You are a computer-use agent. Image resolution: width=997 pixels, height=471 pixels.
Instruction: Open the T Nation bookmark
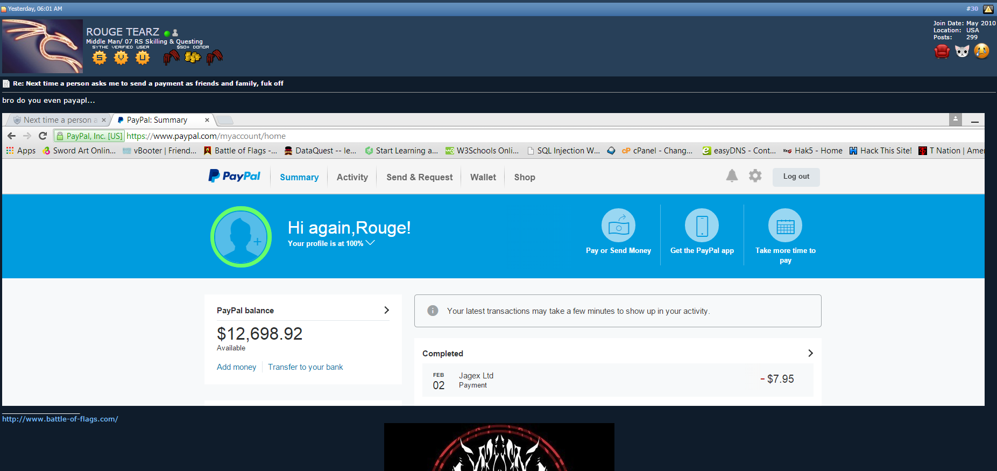[951, 151]
